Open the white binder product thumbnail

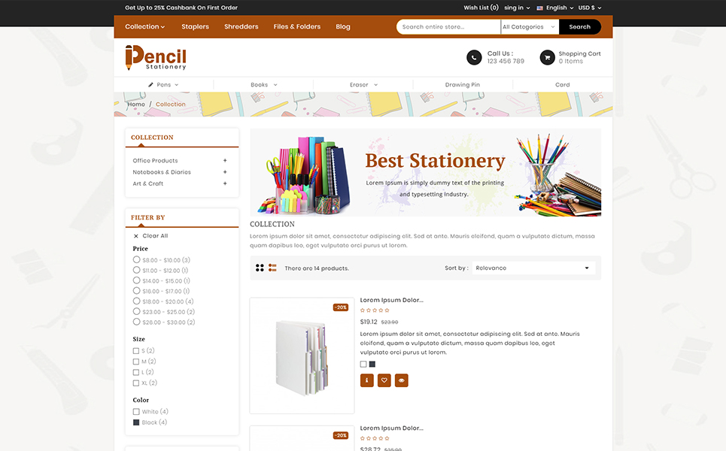302,356
